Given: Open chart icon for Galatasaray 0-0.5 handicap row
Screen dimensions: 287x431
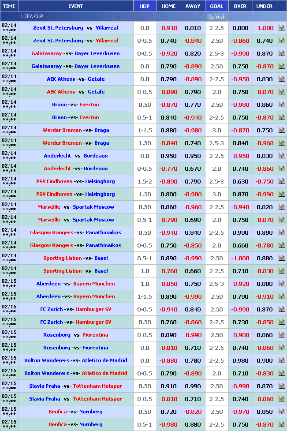Looking at the screenshot, I should (281, 53).
